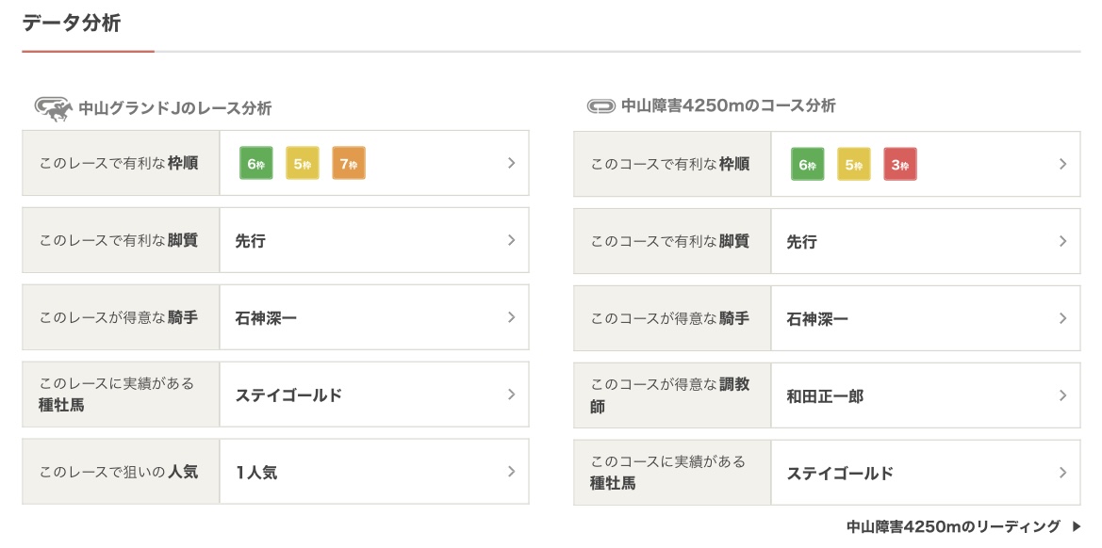
Task: Open 1人気 popularity target row
Action: [x=256, y=473]
